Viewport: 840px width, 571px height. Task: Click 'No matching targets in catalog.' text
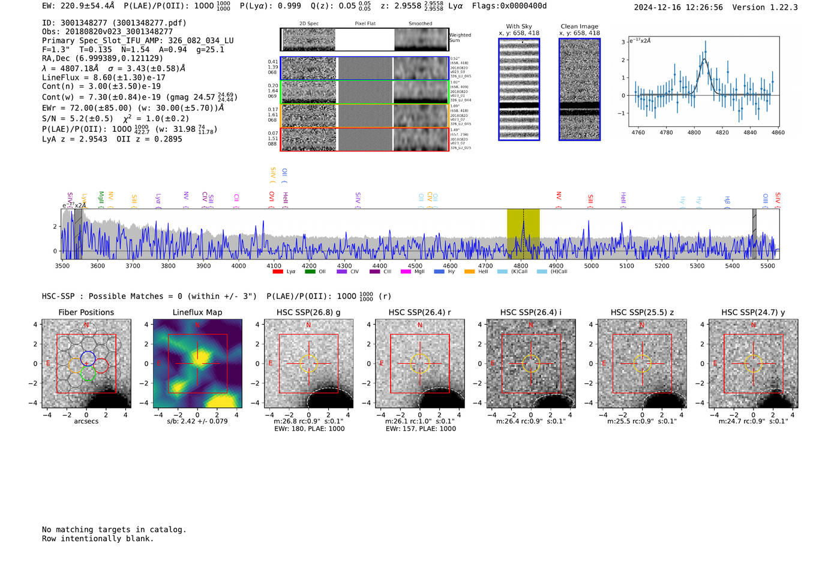click(x=114, y=530)
